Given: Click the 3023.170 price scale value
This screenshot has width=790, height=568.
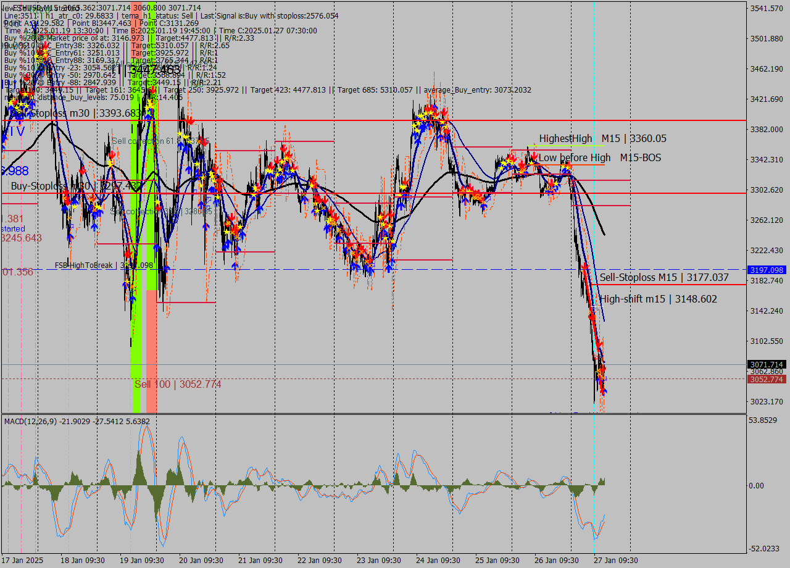Looking at the screenshot, I should pyautogui.click(x=766, y=401).
